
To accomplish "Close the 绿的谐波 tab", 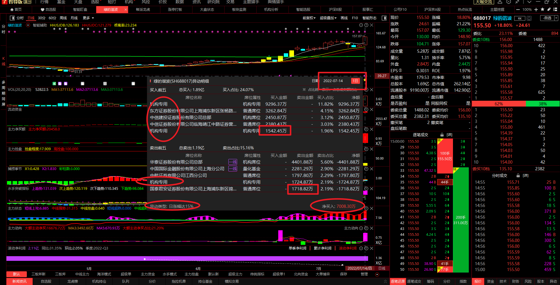I will (x=126, y=10).
